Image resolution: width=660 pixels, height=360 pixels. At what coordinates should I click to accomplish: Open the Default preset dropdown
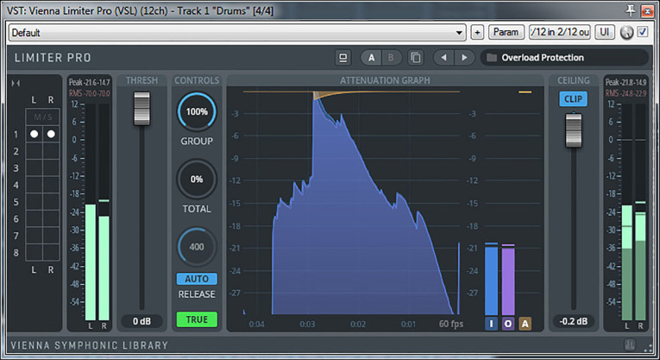pos(237,33)
